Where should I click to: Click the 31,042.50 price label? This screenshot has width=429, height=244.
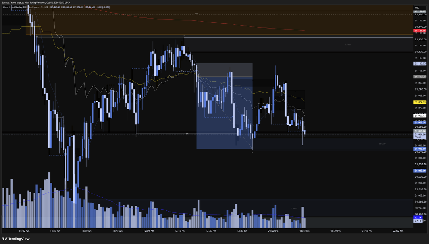tap(420, 149)
